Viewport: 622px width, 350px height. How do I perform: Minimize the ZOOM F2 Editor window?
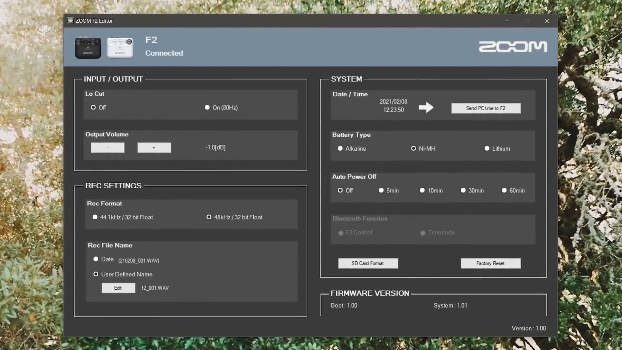[x=507, y=21]
